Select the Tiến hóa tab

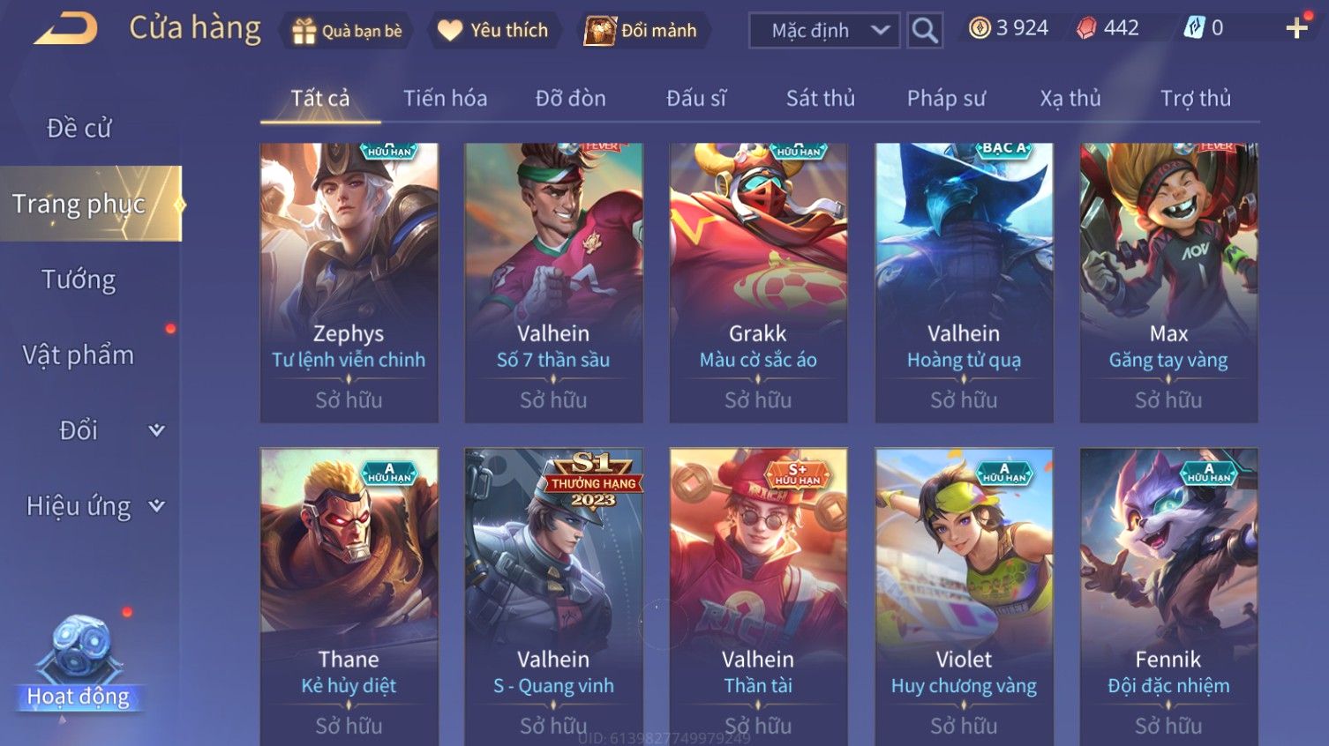[446, 98]
